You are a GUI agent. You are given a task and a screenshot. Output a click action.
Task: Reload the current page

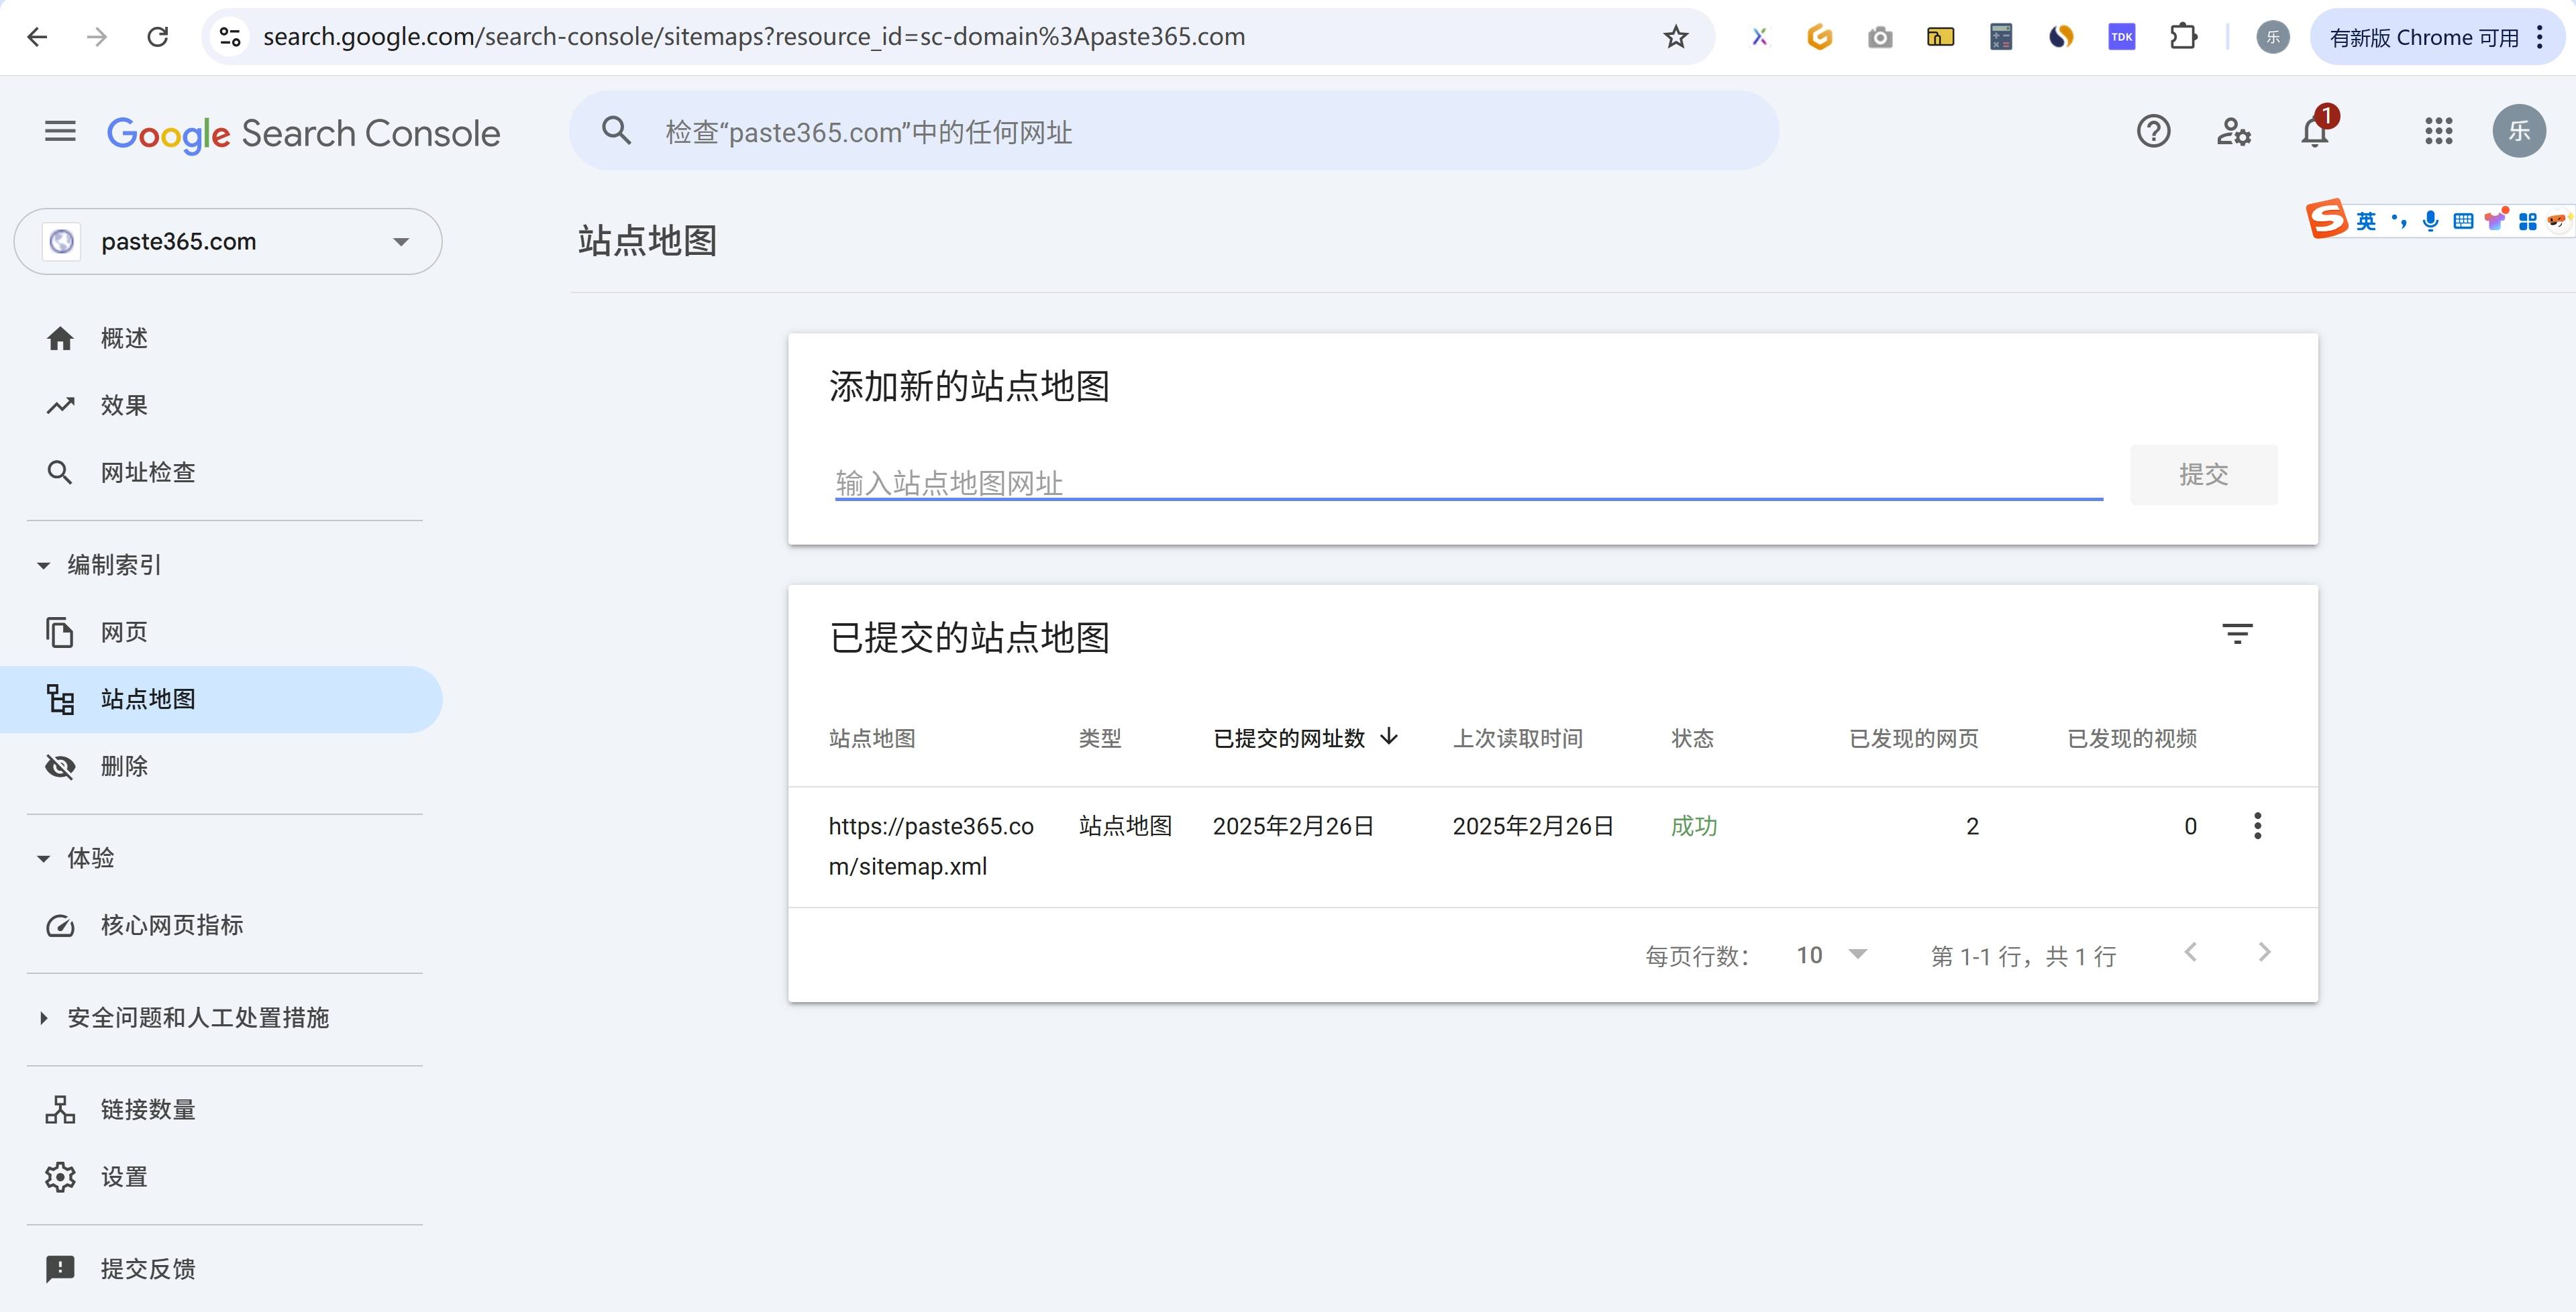157,37
